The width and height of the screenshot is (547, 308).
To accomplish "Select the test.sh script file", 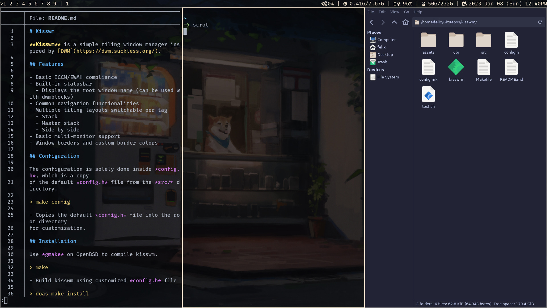I will tap(428, 95).
